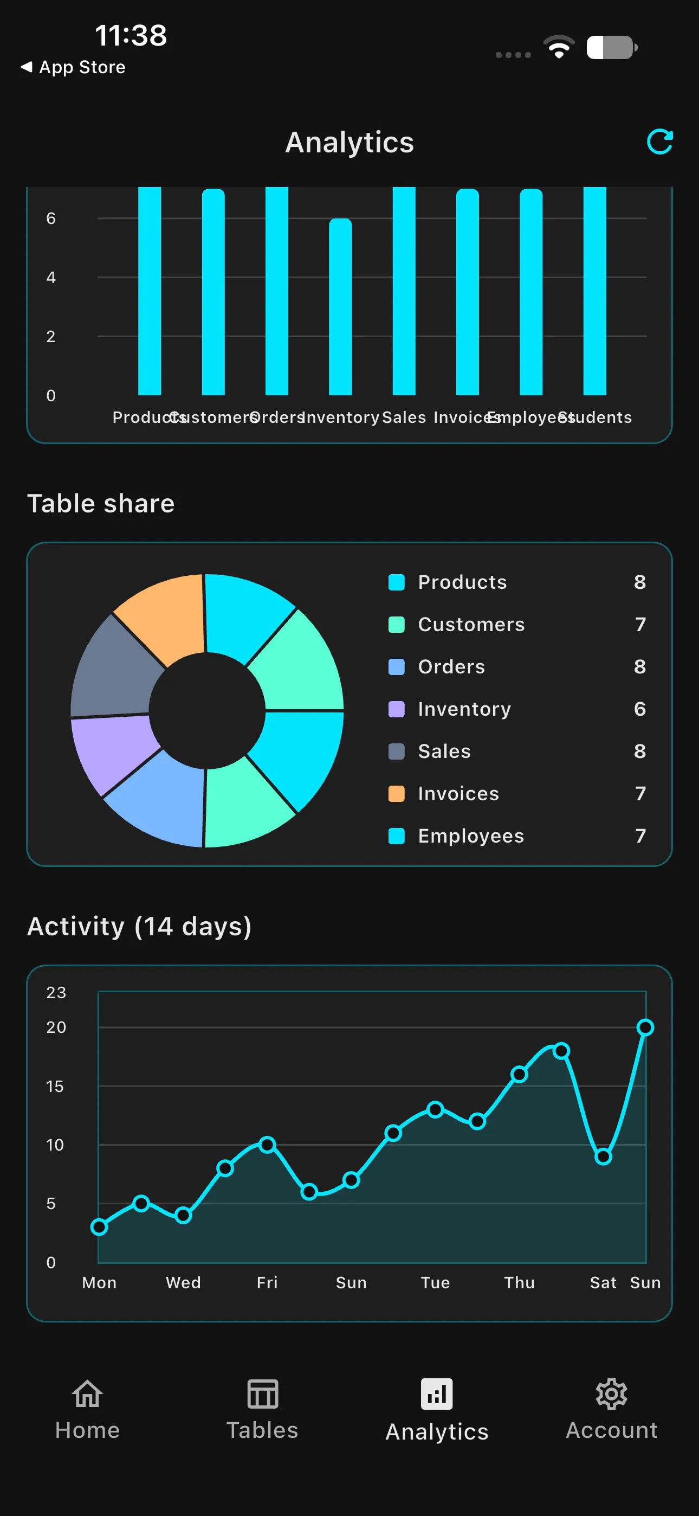Screen dimensions: 699x1516
Task: Open the Home tab
Action: tap(87, 1410)
